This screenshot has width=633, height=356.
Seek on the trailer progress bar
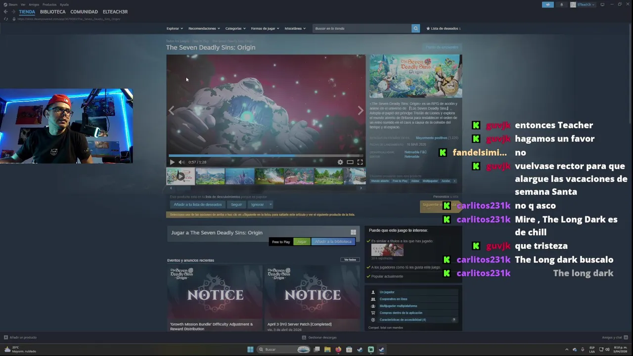coord(266,156)
